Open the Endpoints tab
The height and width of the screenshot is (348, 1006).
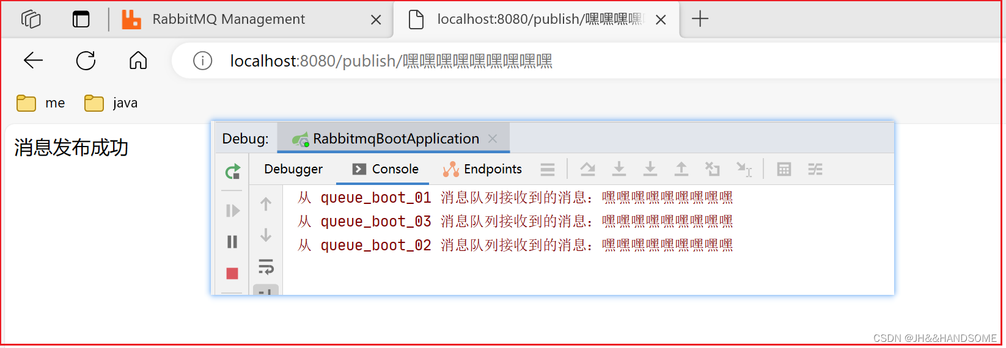tap(482, 169)
